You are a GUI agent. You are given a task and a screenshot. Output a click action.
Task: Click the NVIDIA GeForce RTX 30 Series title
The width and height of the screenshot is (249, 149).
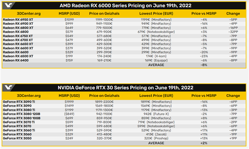point(125,88)
